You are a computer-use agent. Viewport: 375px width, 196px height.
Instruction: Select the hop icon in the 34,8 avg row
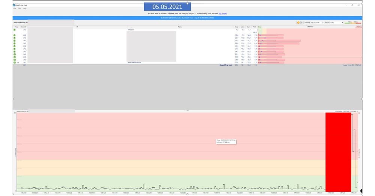(15, 57)
